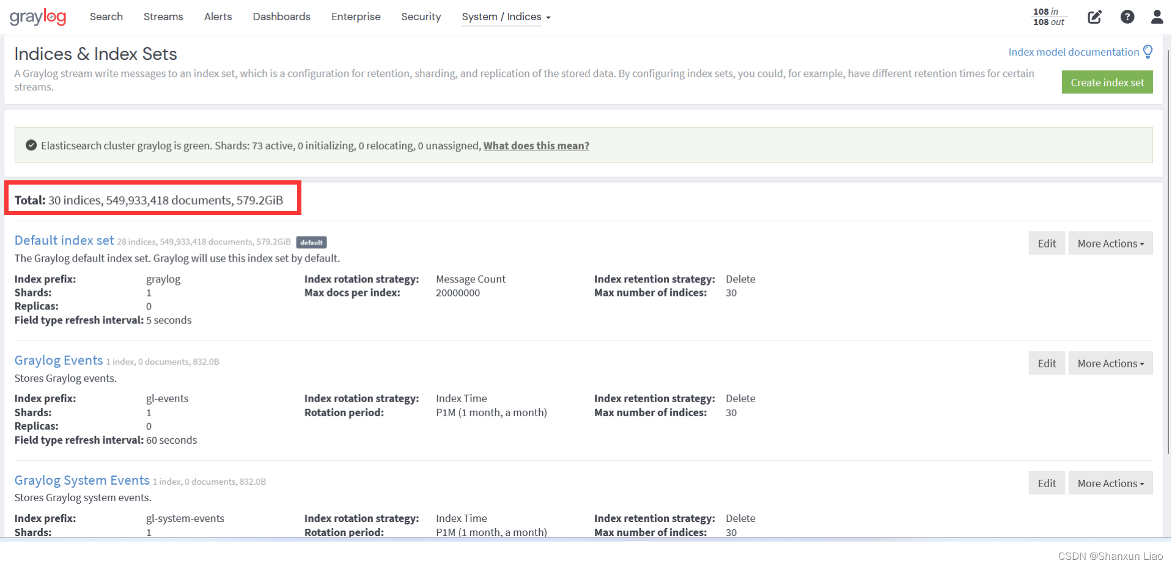The width and height of the screenshot is (1172, 566).
Task: Open the Default index set link
Action: pyautogui.click(x=64, y=240)
